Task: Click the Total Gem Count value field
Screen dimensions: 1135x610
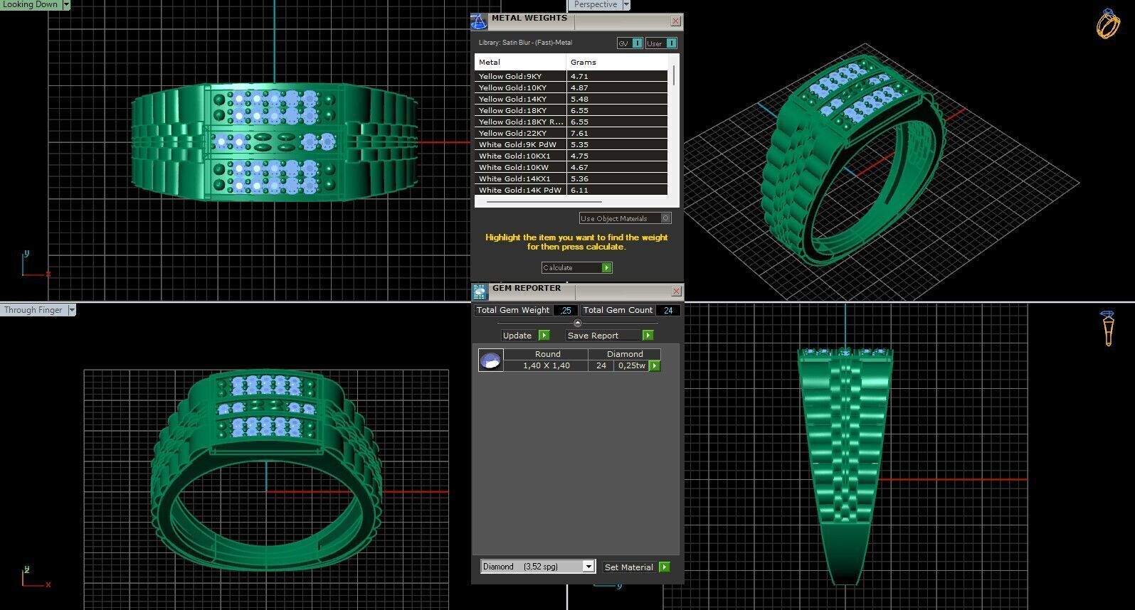Action: tap(667, 311)
